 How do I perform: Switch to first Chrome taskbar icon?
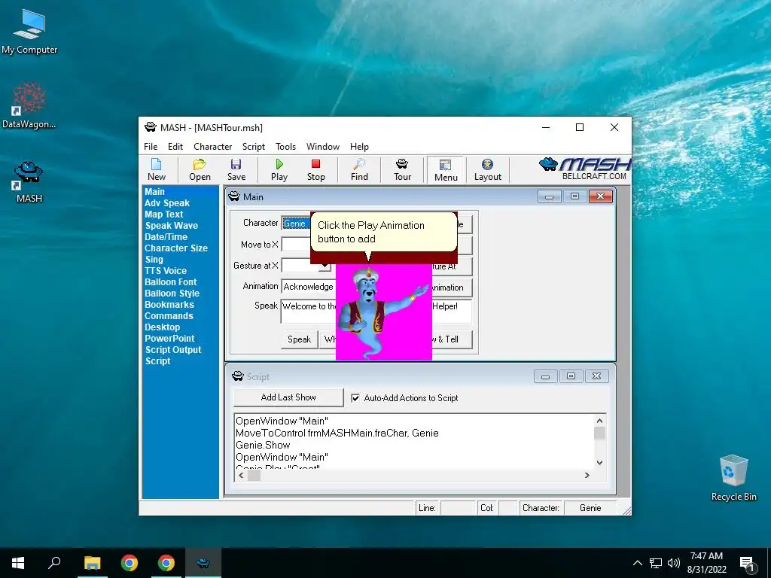click(130, 563)
